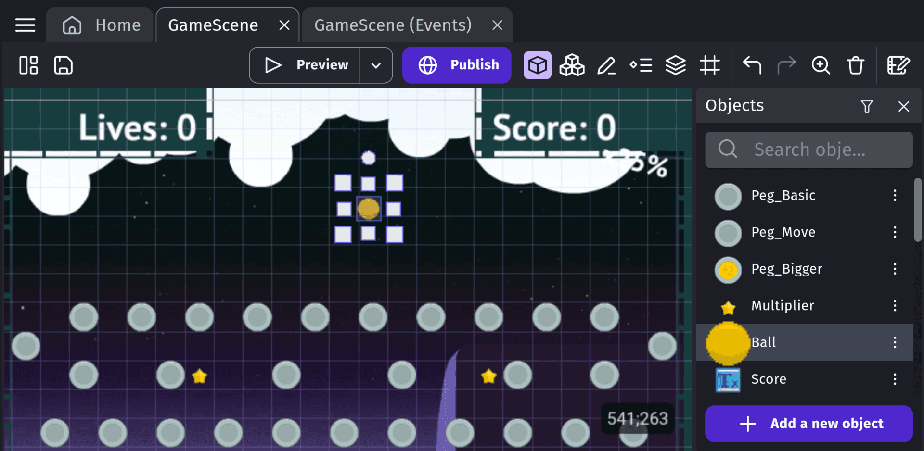Redo the last action

[786, 65]
